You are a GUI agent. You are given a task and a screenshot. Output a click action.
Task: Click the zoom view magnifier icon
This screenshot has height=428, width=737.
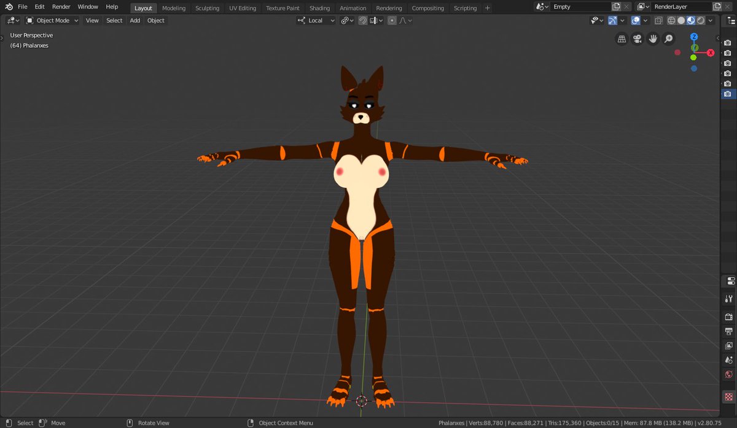tap(669, 39)
